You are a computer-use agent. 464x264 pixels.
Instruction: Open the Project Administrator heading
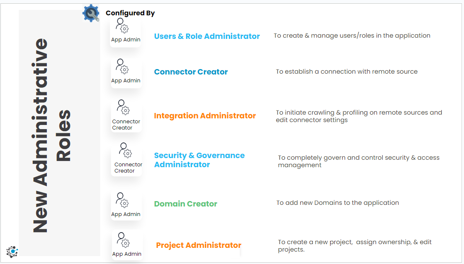pyautogui.click(x=199, y=245)
